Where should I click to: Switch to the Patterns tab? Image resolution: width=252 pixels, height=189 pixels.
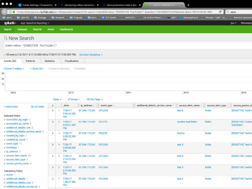pos(30,61)
